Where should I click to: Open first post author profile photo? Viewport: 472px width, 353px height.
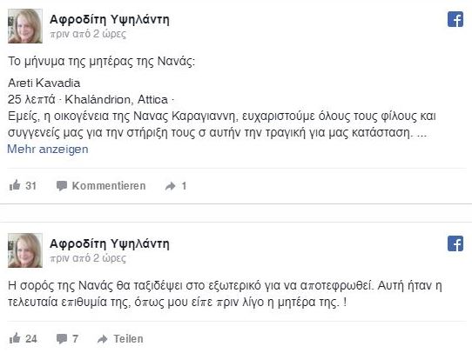pyautogui.click(x=25, y=26)
